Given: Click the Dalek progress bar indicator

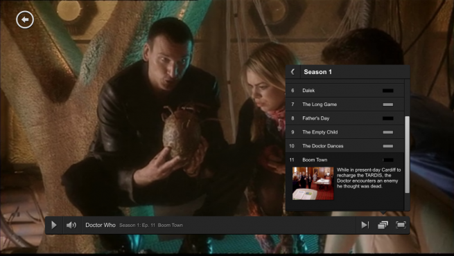Looking at the screenshot, I should tap(387, 91).
